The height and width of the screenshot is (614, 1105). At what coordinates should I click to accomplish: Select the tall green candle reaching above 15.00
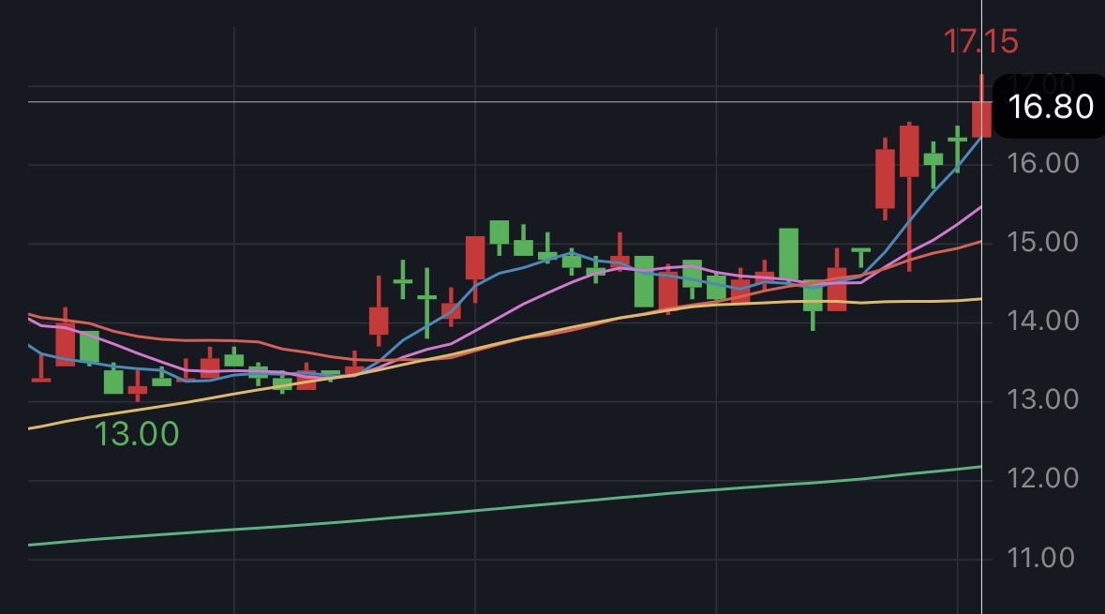pos(788,254)
